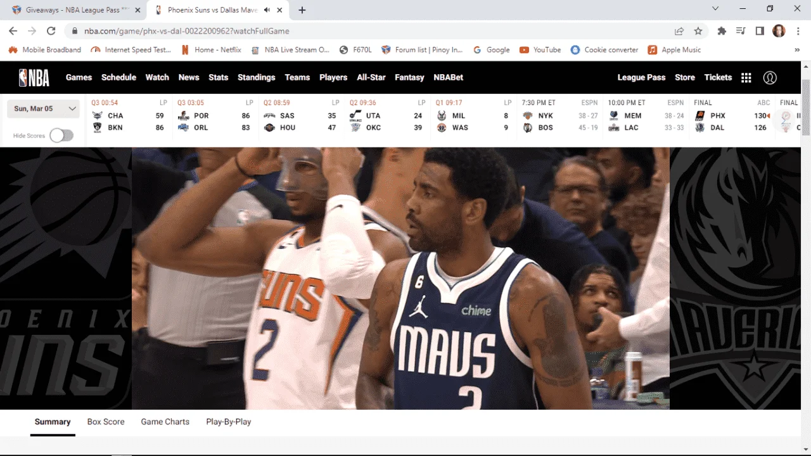
Task: Share this page using the share icon
Action: [x=679, y=31]
